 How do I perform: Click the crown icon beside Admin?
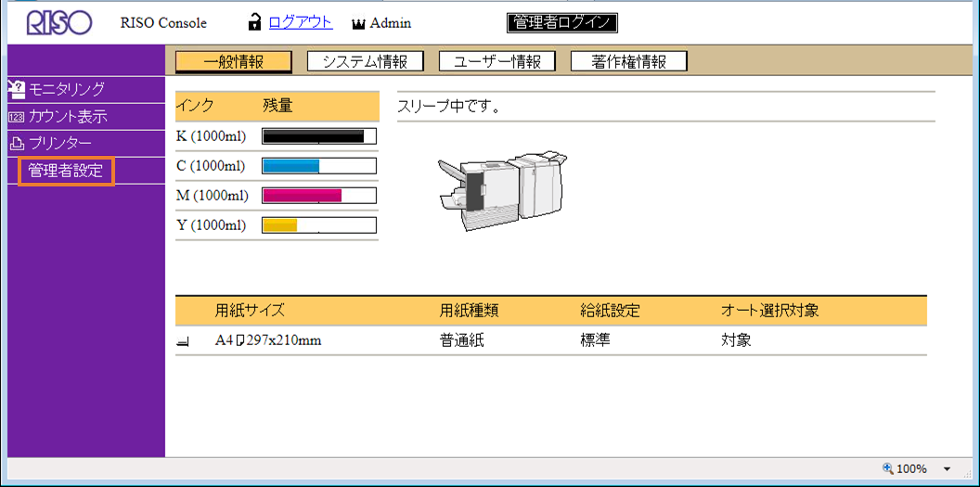(x=359, y=24)
